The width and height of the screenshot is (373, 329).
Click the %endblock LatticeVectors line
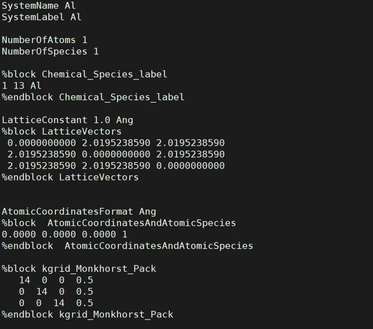[x=70, y=177]
